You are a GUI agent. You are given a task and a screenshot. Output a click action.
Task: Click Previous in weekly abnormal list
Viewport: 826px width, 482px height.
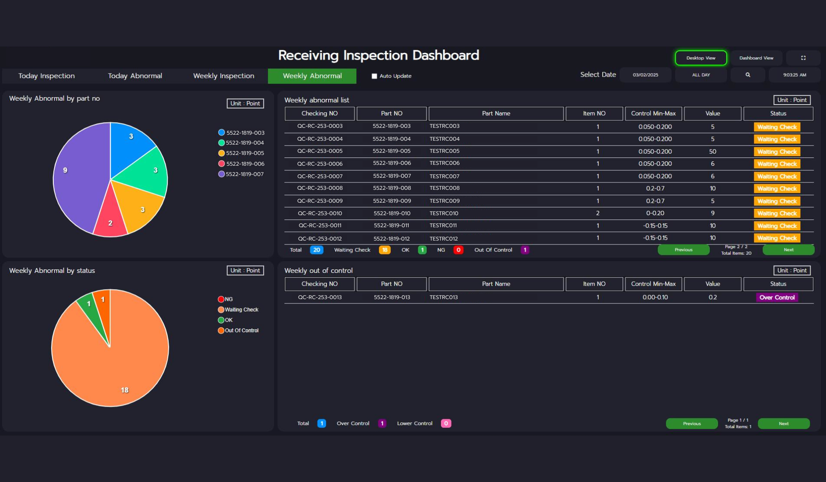pyautogui.click(x=683, y=250)
